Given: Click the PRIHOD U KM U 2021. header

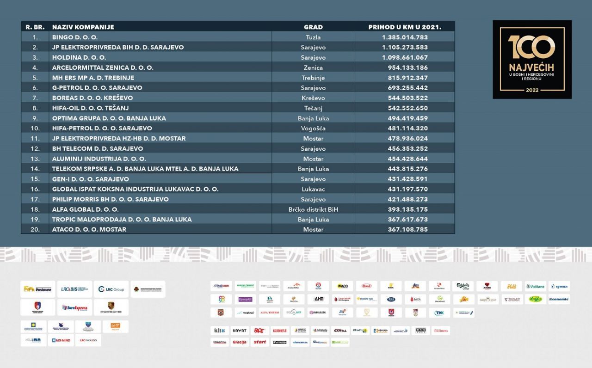Looking at the screenshot, I should 405,27.
